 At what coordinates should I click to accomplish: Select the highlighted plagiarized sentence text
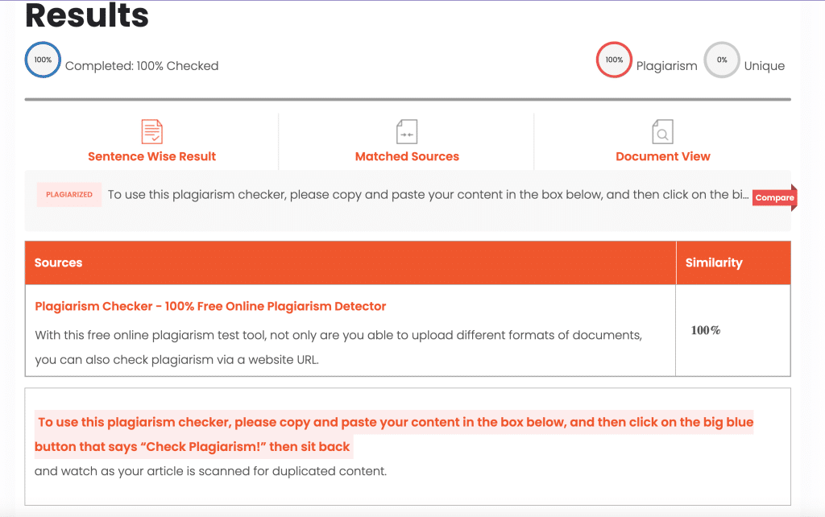tap(394, 422)
